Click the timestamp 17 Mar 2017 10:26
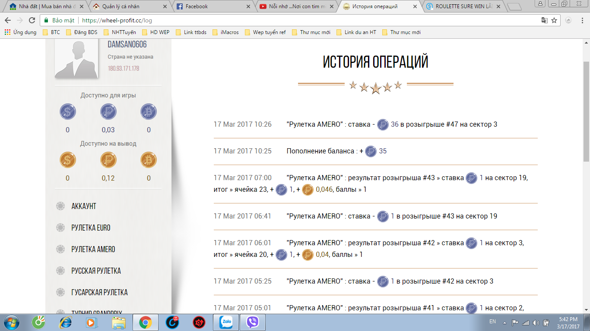 click(x=243, y=125)
